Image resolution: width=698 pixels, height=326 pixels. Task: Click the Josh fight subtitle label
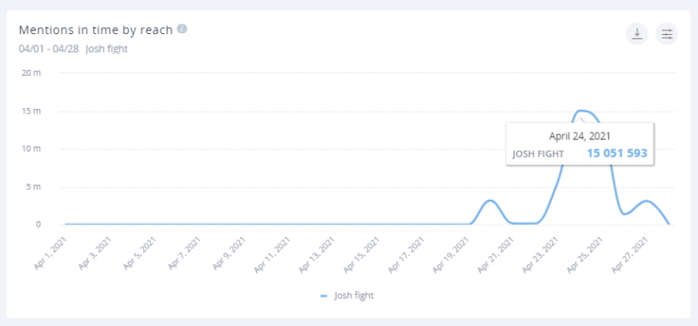coord(106,49)
